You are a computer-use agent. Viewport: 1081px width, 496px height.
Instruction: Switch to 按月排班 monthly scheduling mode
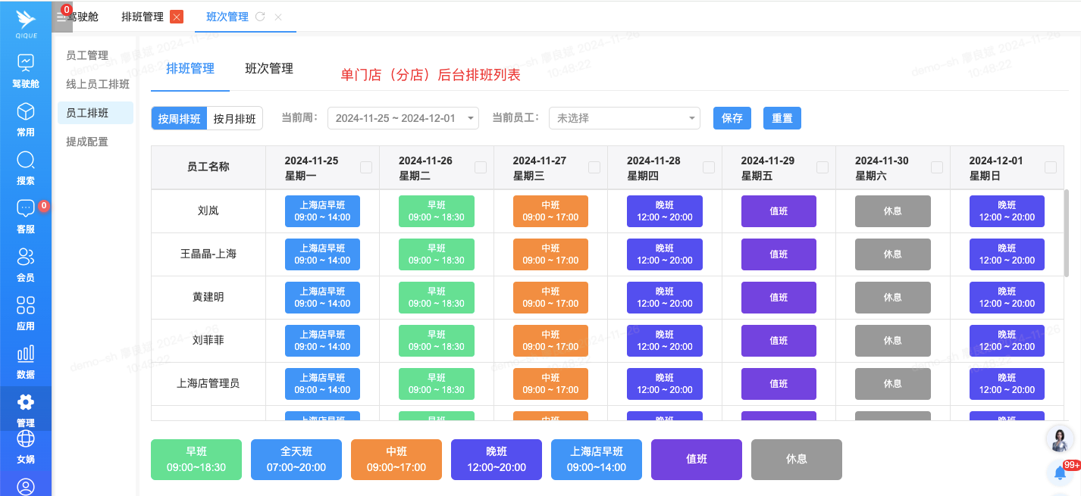click(x=234, y=118)
